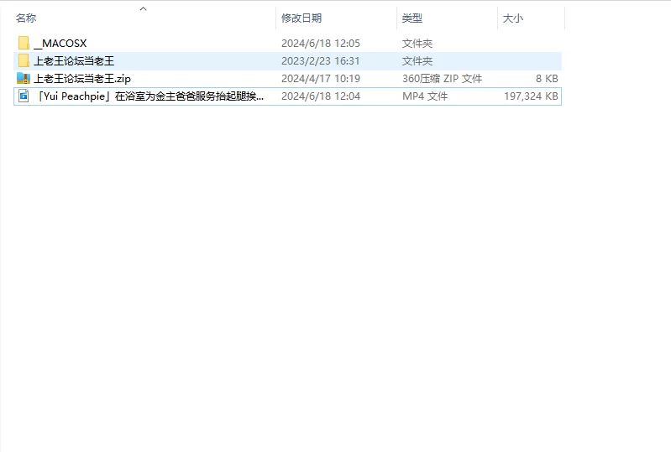
Task: Sort by the 类型 column header
Action: pyautogui.click(x=412, y=18)
